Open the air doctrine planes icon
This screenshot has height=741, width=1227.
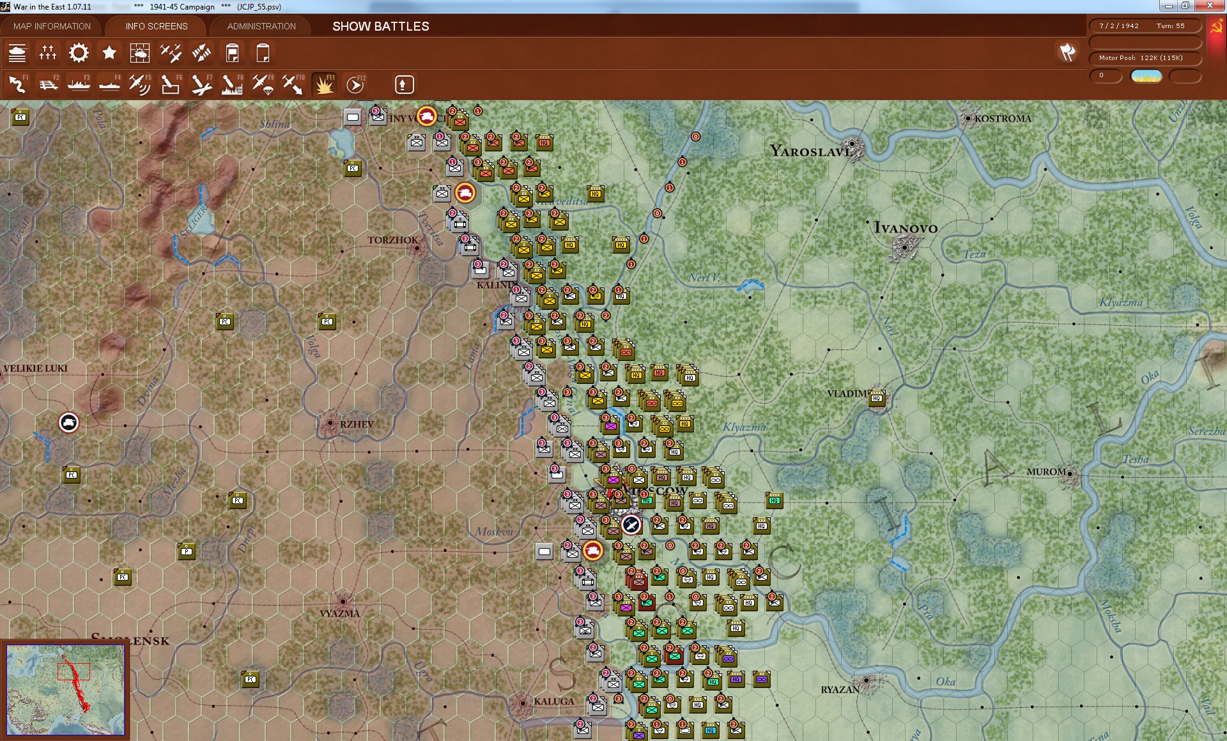[x=171, y=53]
